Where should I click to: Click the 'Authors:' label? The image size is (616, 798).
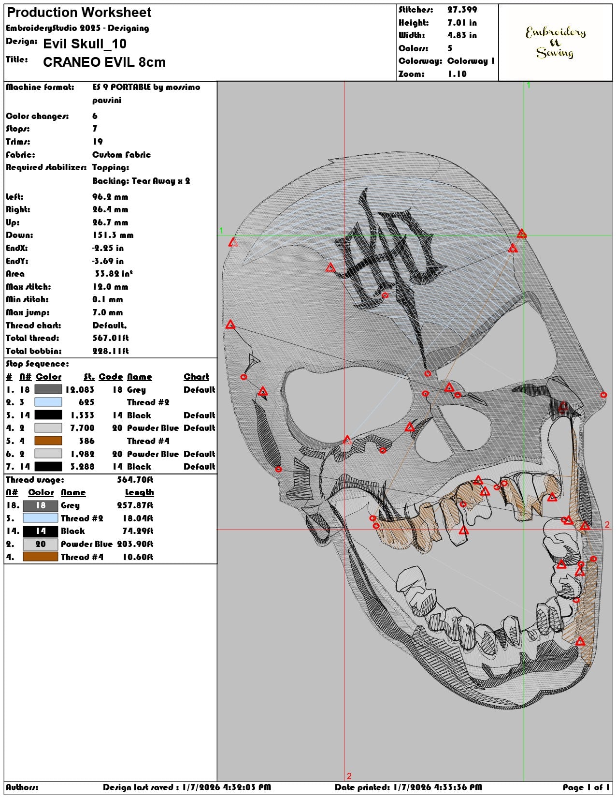(x=22, y=787)
